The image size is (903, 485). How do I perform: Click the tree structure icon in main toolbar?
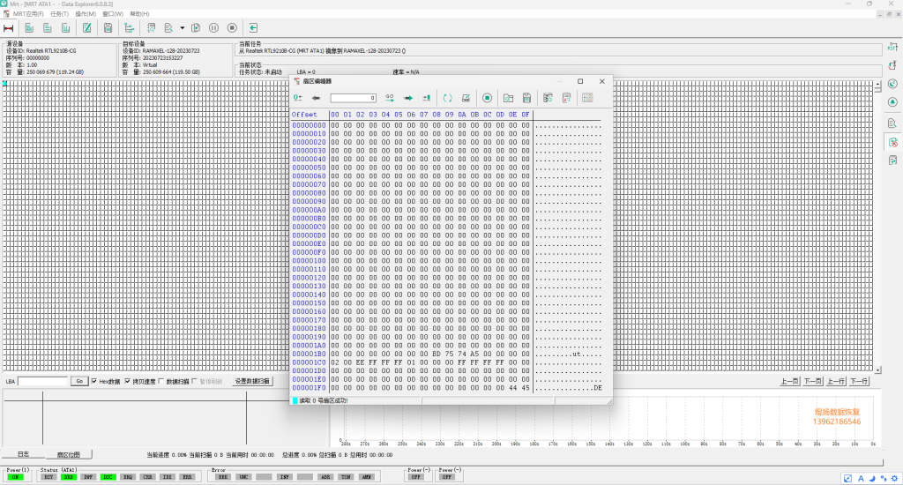[x=129, y=27]
